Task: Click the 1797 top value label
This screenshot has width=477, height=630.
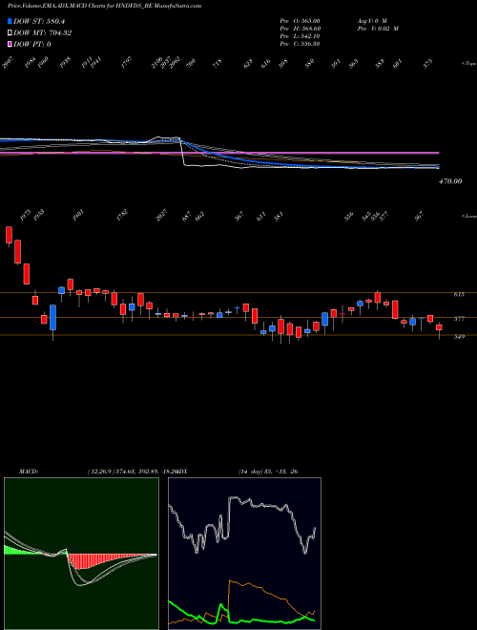Action: click(x=127, y=62)
